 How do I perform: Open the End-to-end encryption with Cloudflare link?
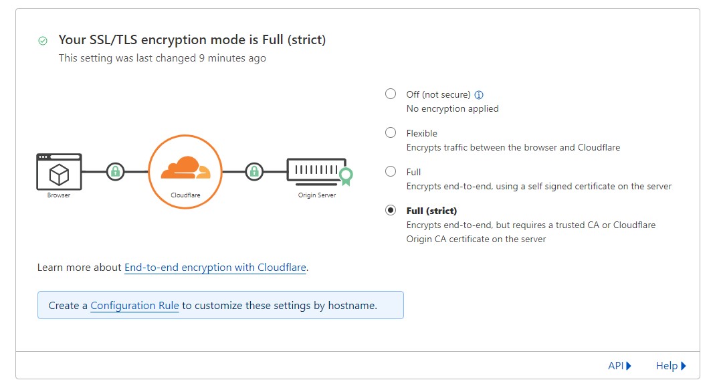(x=215, y=267)
